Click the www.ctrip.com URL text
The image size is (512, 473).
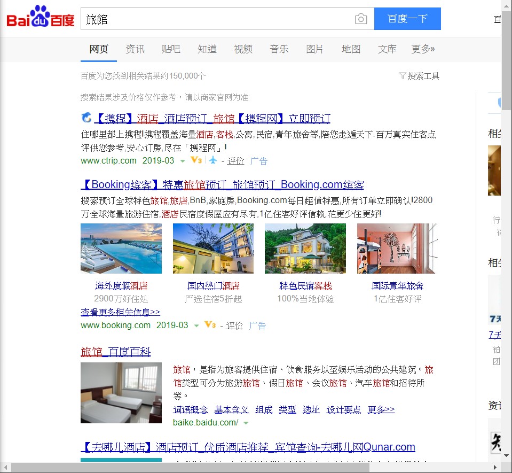108,161
